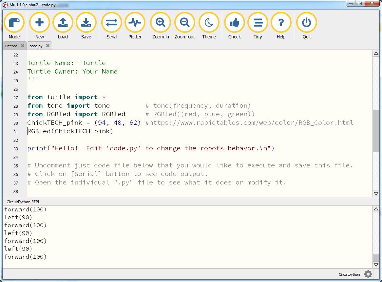Tidy the code formatting
Image resolution: width=382 pixels, height=282 pixels.
pyautogui.click(x=258, y=23)
